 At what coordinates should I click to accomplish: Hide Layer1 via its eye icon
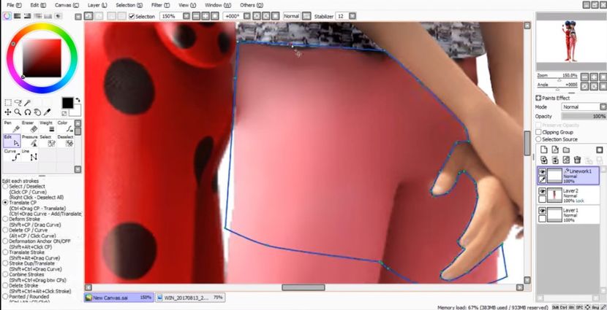(543, 212)
